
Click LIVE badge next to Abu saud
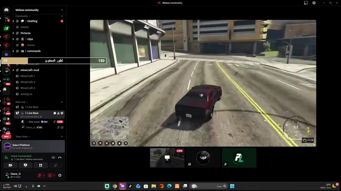60,122
